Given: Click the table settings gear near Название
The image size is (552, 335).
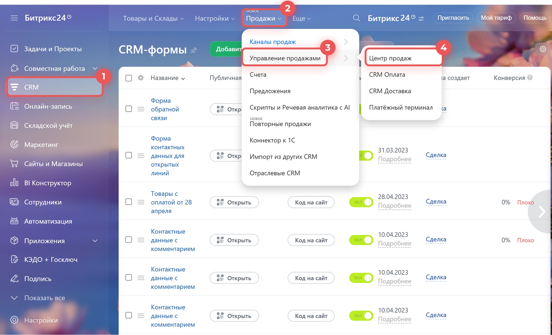Looking at the screenshot, I should click(141, 78).
